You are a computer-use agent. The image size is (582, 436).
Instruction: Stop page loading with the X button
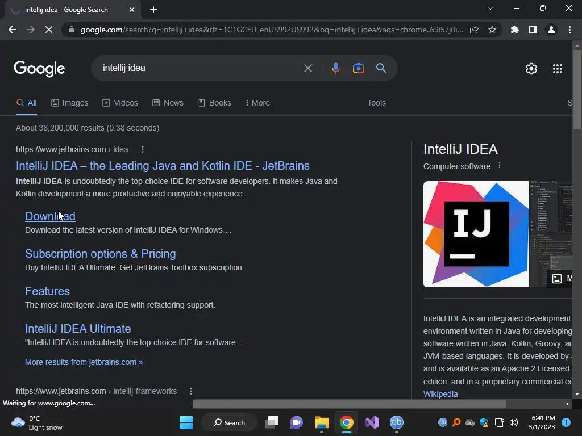coord(49,30)
